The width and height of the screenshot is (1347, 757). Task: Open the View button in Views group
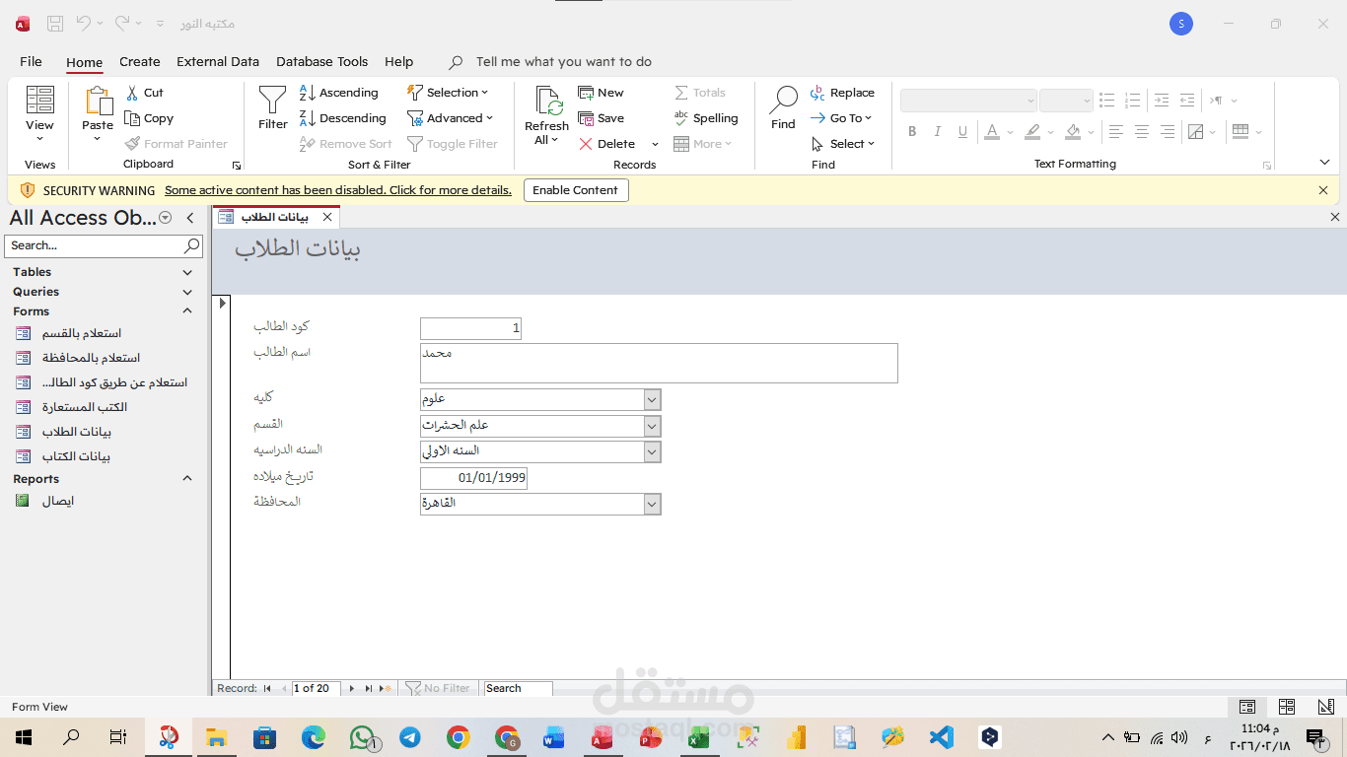click(x=39, y=114)
